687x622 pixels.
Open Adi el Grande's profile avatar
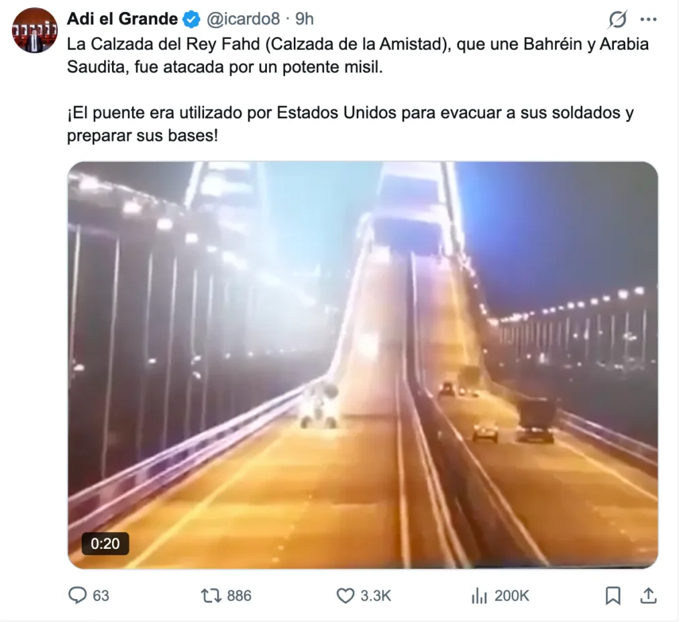pyautogui.click(x=35, y=30)
